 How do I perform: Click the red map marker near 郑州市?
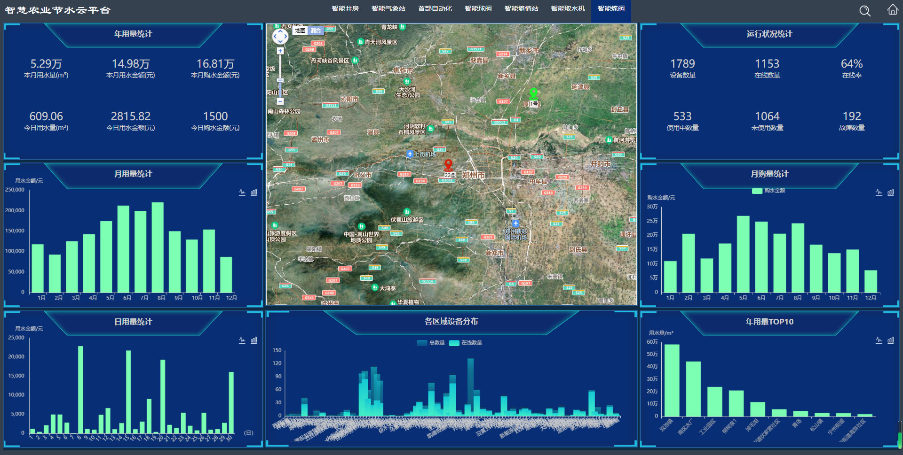(x=448, y=164)
